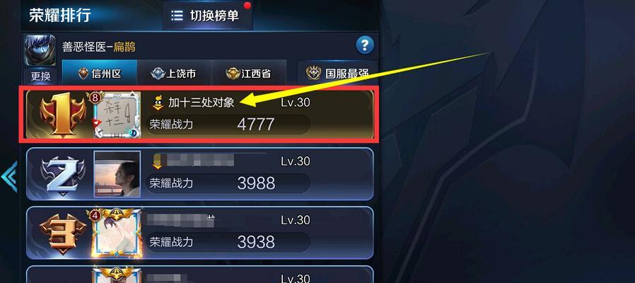The height and width of the screenshot is (283, 635).
Task: Click the player name 加十三处对象
Action: coord(202,103)
